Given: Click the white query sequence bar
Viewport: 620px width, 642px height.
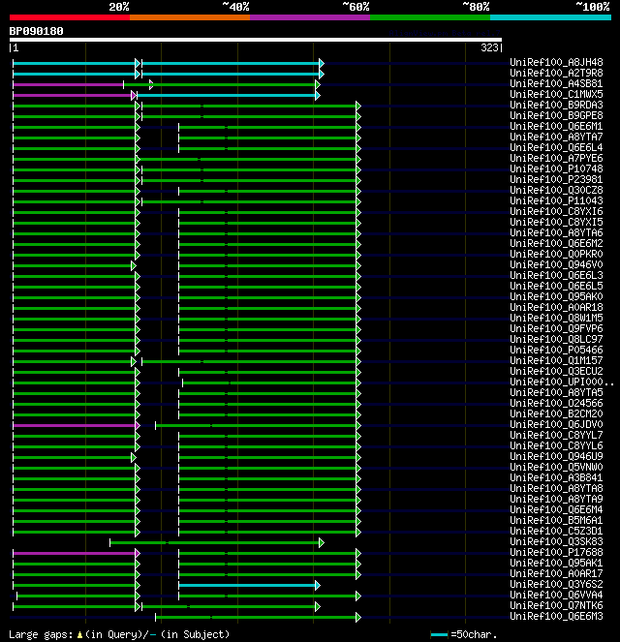Looking at the screenshot, I should click(256, 40).
